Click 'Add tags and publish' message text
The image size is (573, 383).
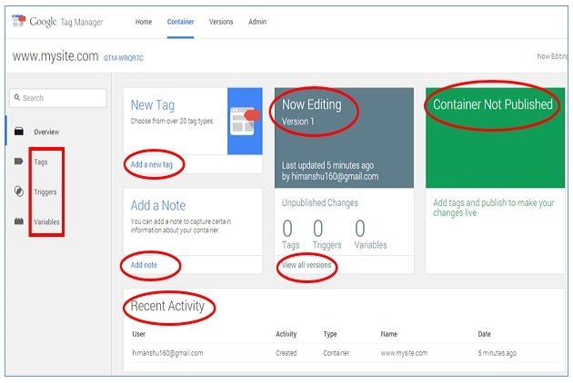[494, 208]
